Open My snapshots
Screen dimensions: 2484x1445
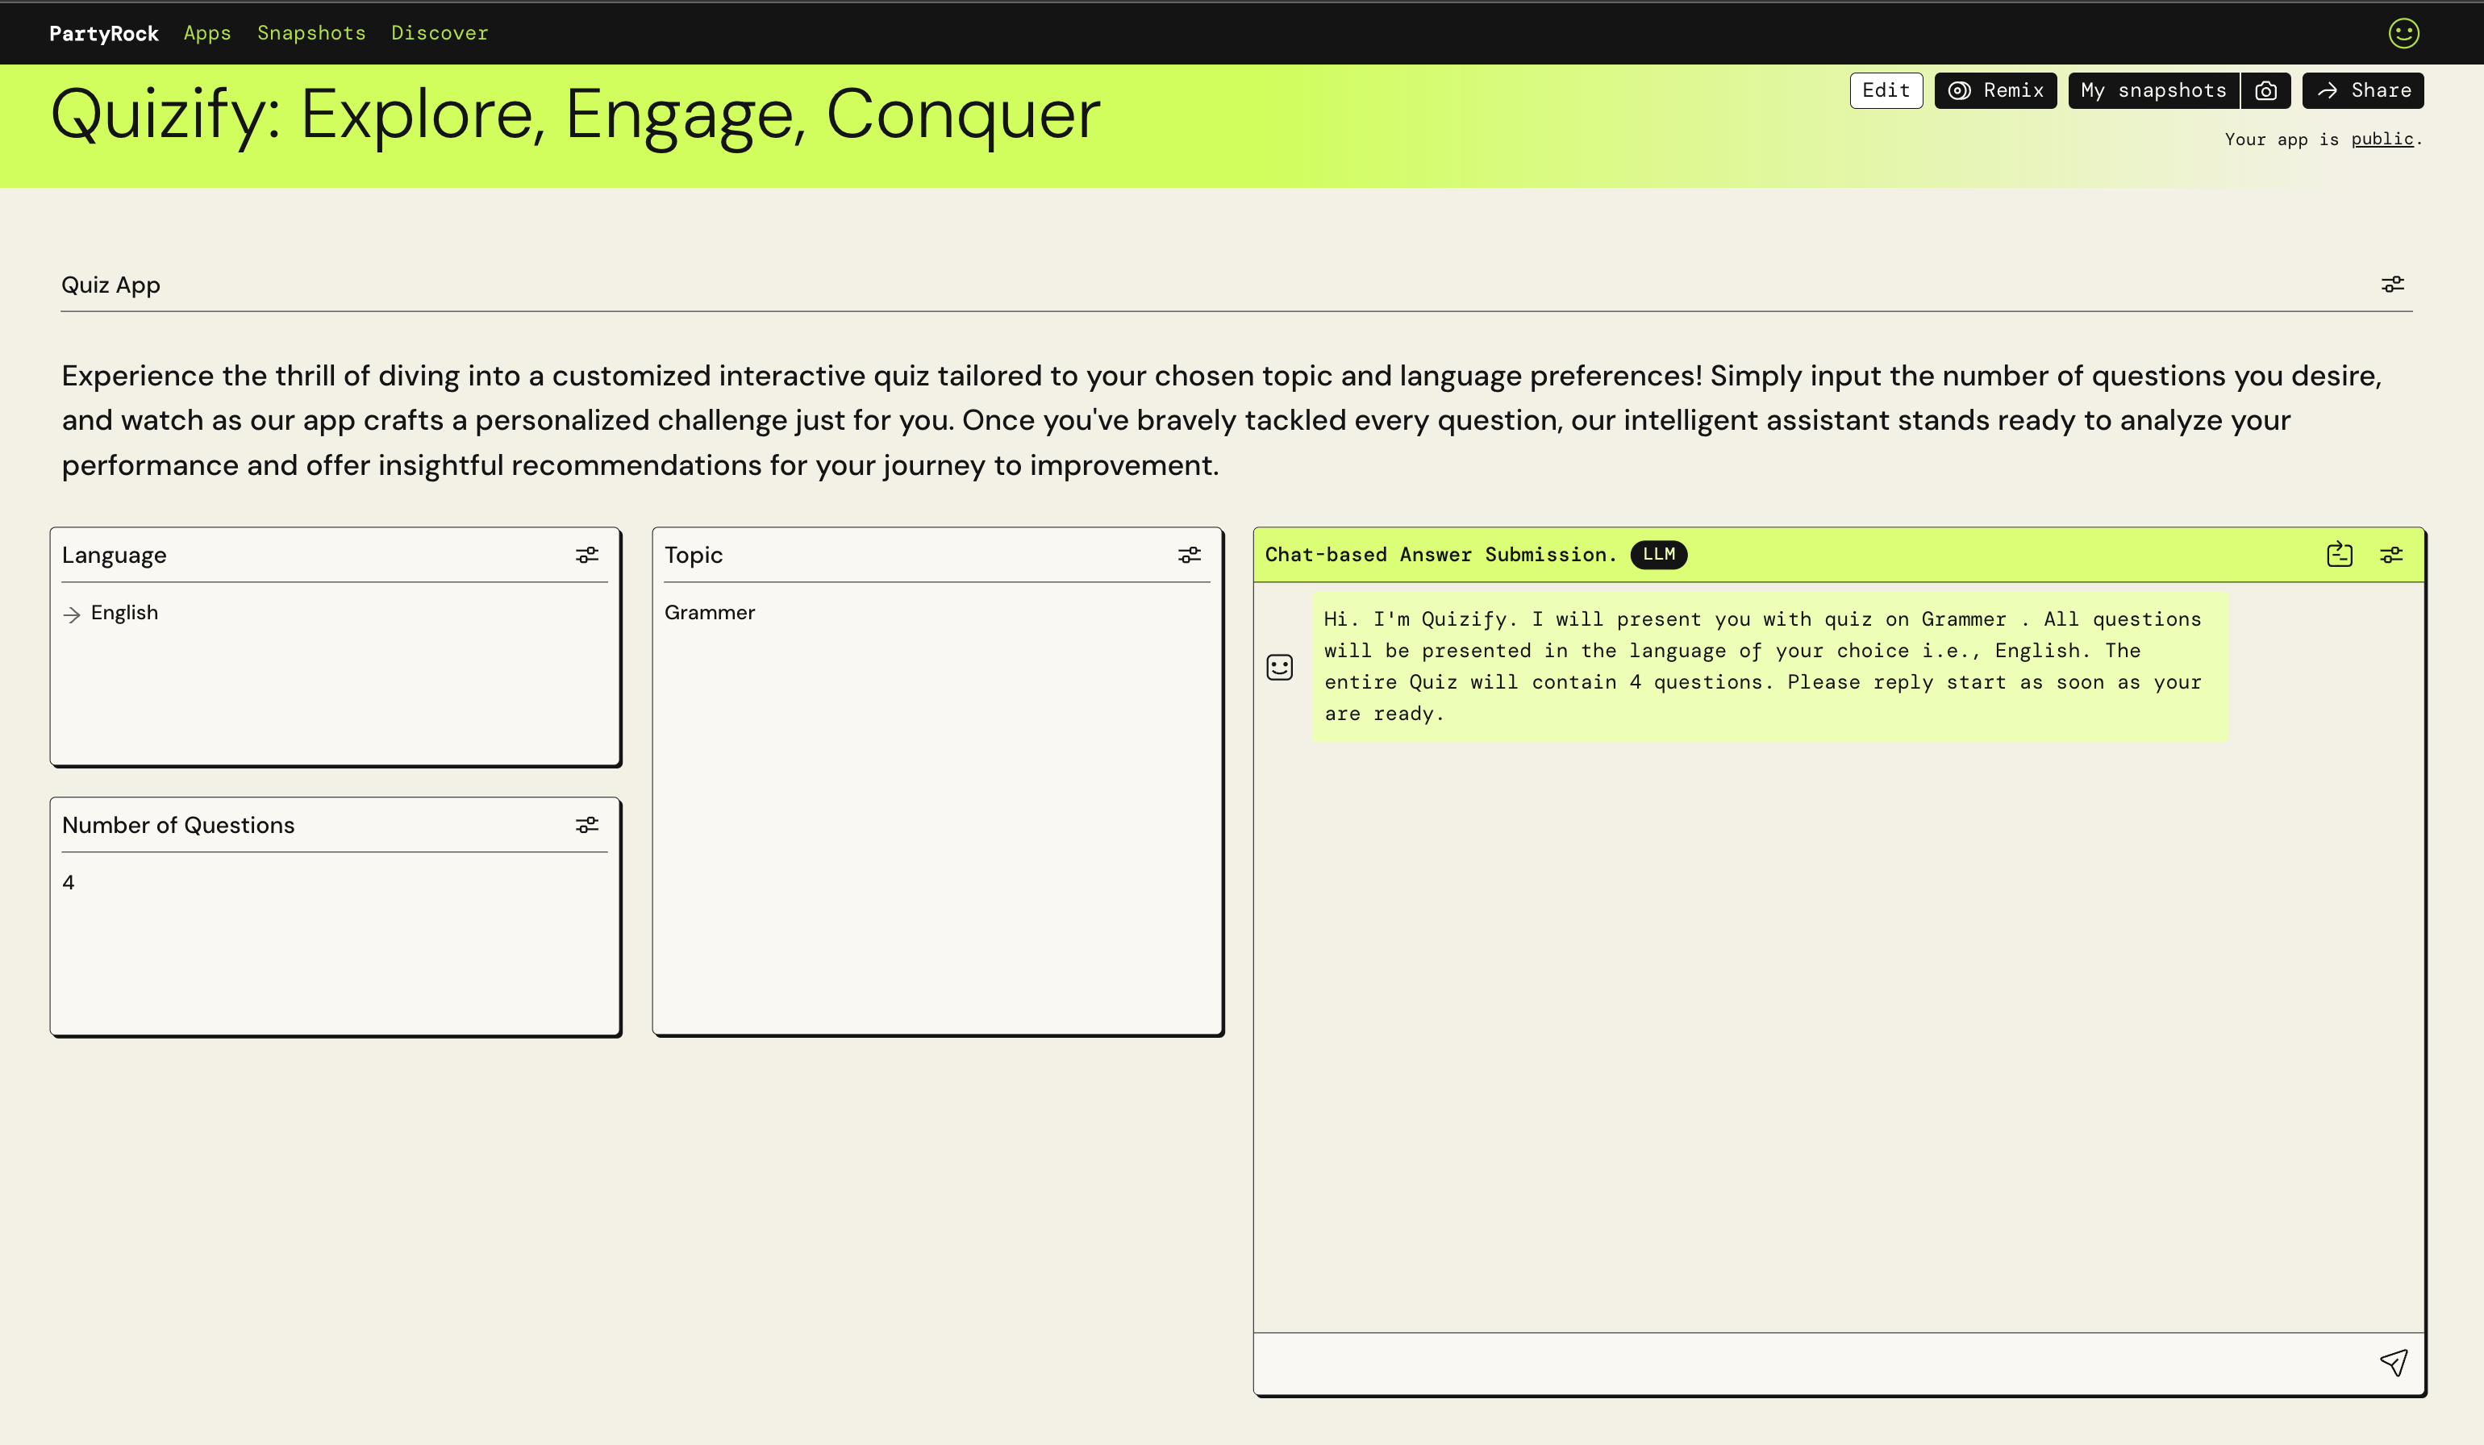point(2153,90)
